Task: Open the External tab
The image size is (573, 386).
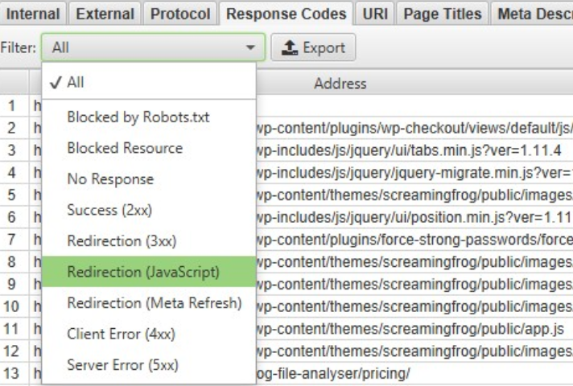Action: [105, 14]
